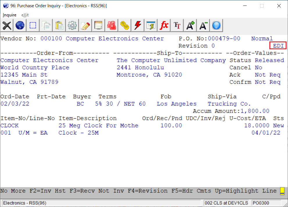Click the Normal order type text

tap(262, 39)
